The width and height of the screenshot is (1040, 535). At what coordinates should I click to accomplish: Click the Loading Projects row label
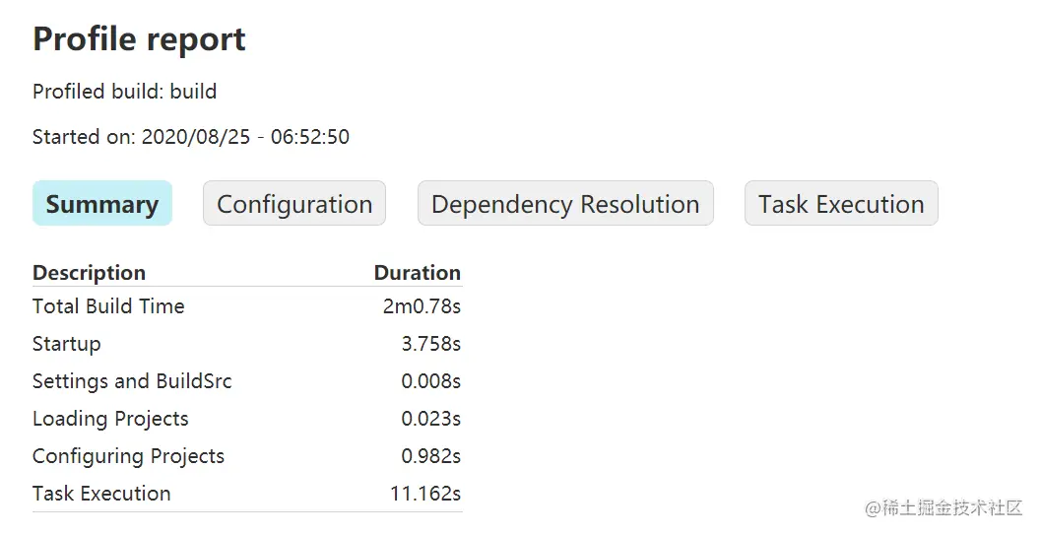(x=110, y=419)
